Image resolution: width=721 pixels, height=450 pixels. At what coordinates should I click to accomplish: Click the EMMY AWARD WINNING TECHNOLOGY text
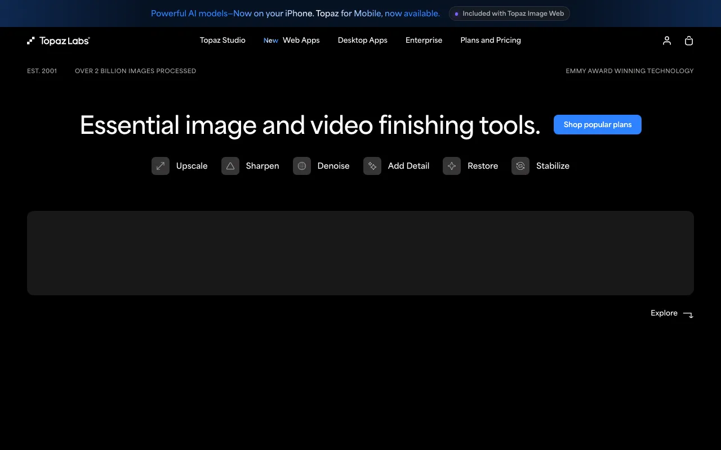click(630, 71)
